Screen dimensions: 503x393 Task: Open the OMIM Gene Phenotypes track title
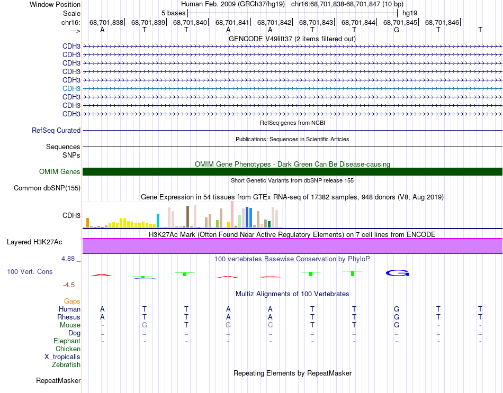tap(292, 164)
